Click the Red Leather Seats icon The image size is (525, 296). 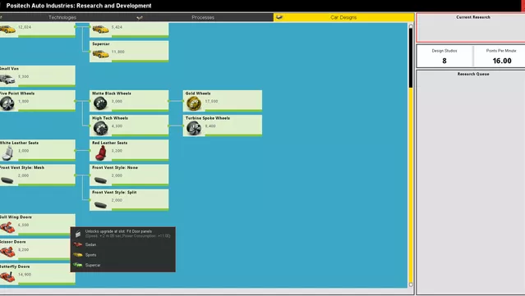pos(100,153)
